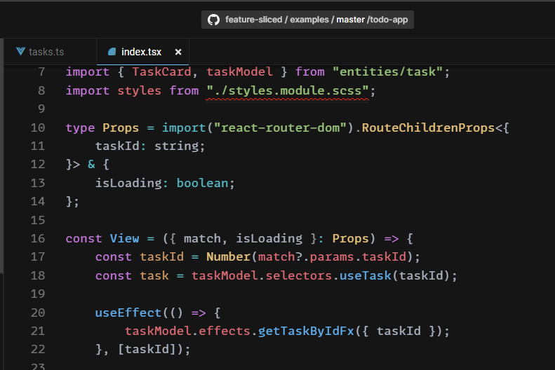Click "effects" on line 21
Viewport: 555px width, 370px height.
[x=225, y=331]
